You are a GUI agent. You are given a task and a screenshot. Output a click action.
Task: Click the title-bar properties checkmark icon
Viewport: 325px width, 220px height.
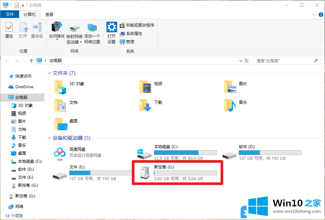17,5
